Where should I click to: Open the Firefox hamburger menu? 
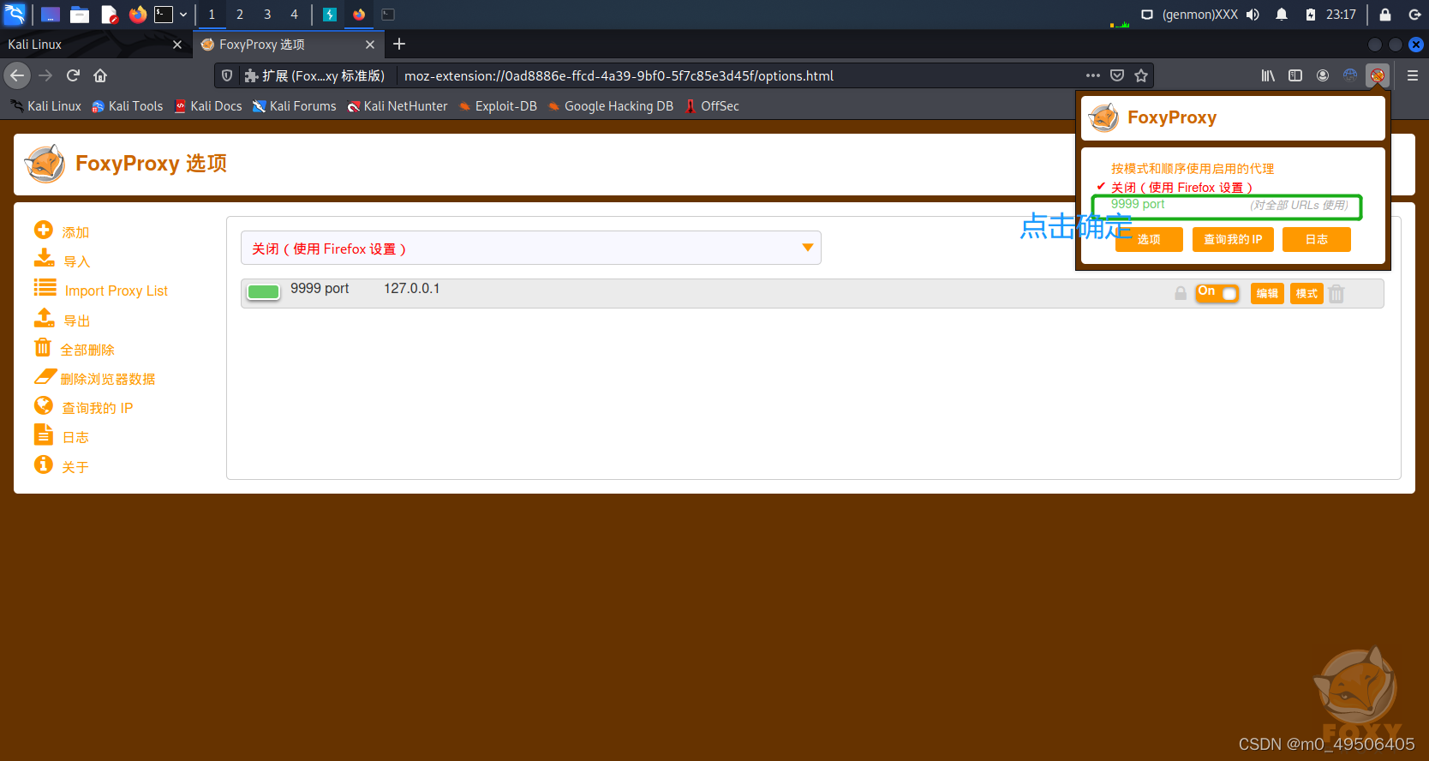pos(1413,75)
